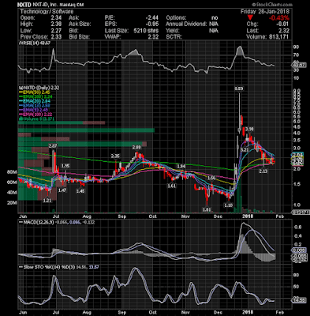Viewport: 310px width, 316px height.
Task: Click the 1.61 price annotation in October
Action: tap(171, 186)
